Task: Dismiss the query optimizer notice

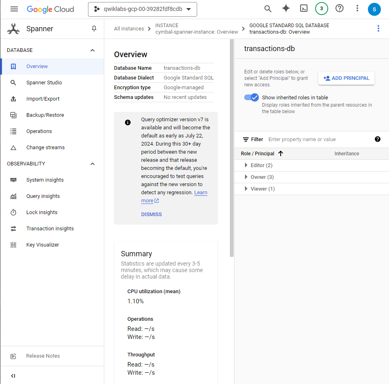Action: point(151,215)
